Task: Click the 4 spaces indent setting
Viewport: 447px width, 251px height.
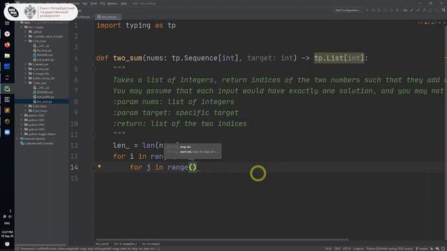Action: pyautogui.click(x=358, y=248)
